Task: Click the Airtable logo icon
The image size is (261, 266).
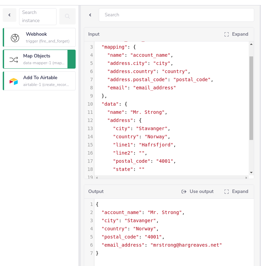Action: point(14,81)
